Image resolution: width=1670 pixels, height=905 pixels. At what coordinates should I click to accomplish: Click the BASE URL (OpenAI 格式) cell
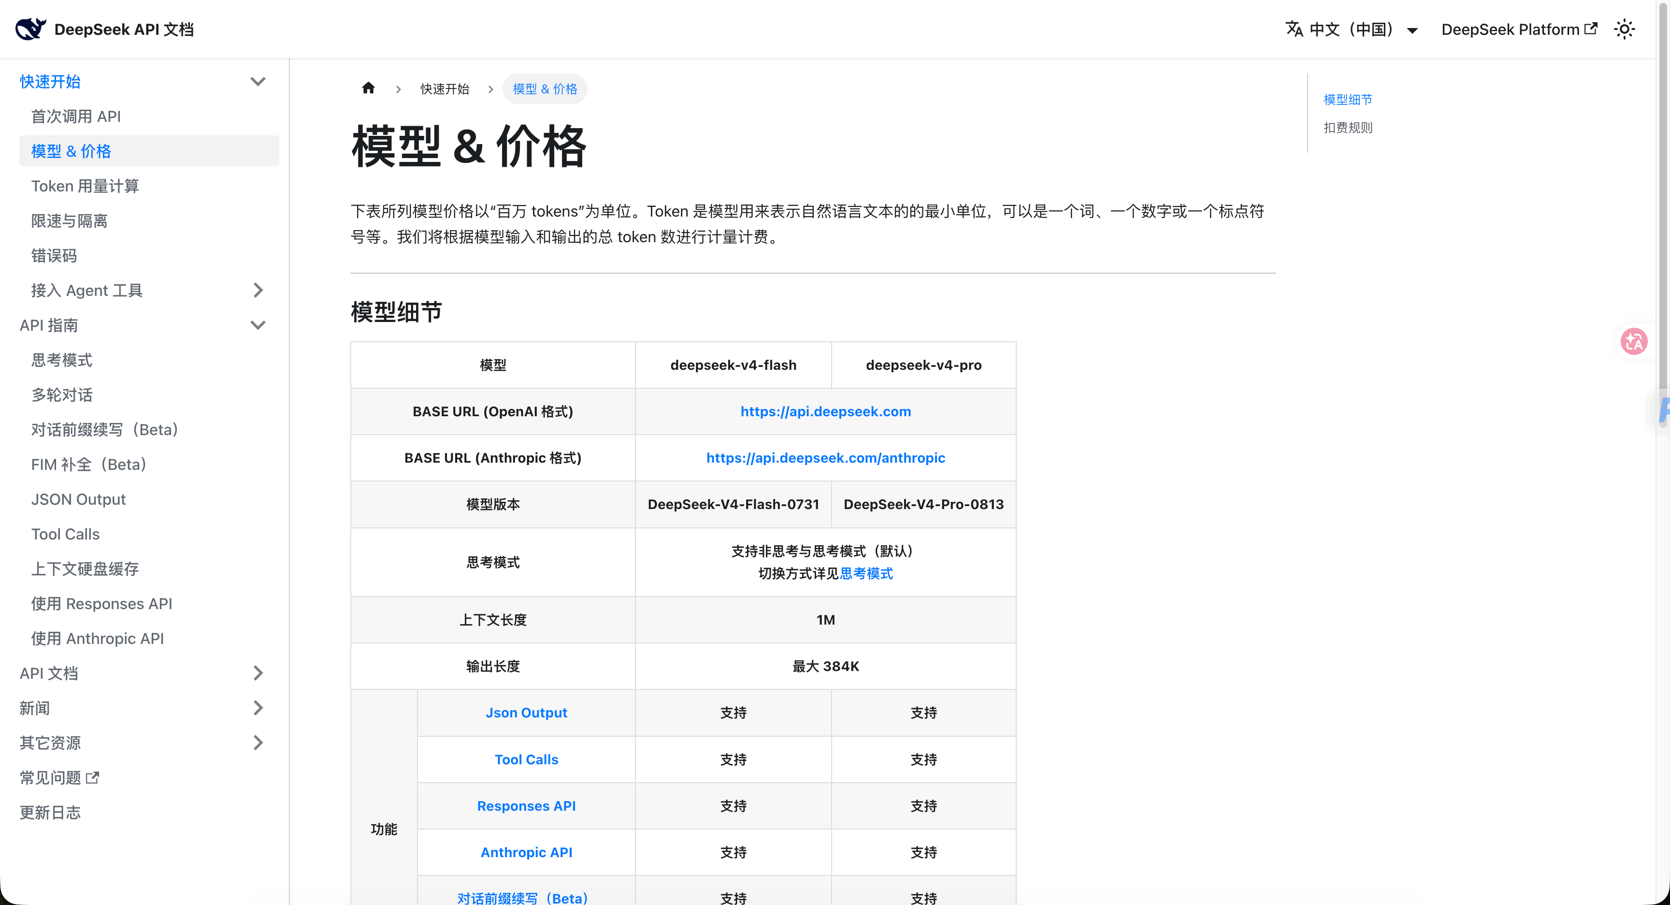493,411
